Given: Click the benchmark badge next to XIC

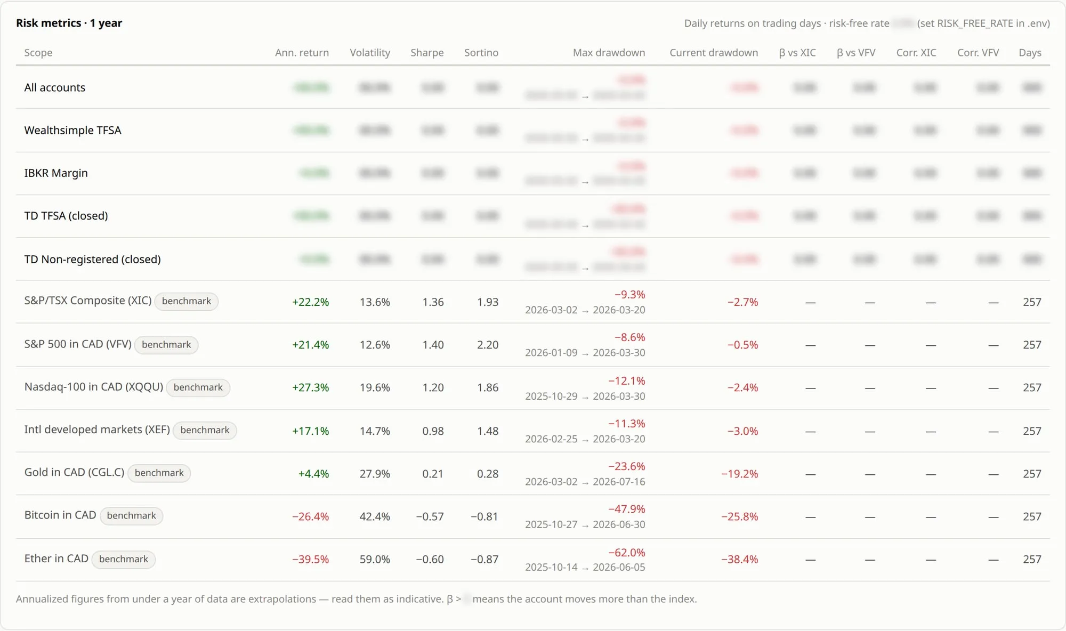Looking at the screenshot, I should [187, 301].
